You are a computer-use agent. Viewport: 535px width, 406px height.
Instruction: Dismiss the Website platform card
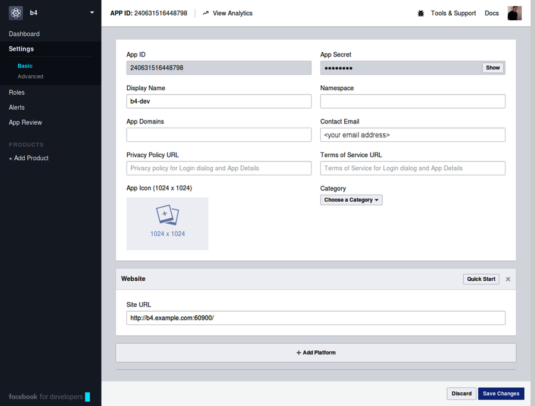pos(508,279)
